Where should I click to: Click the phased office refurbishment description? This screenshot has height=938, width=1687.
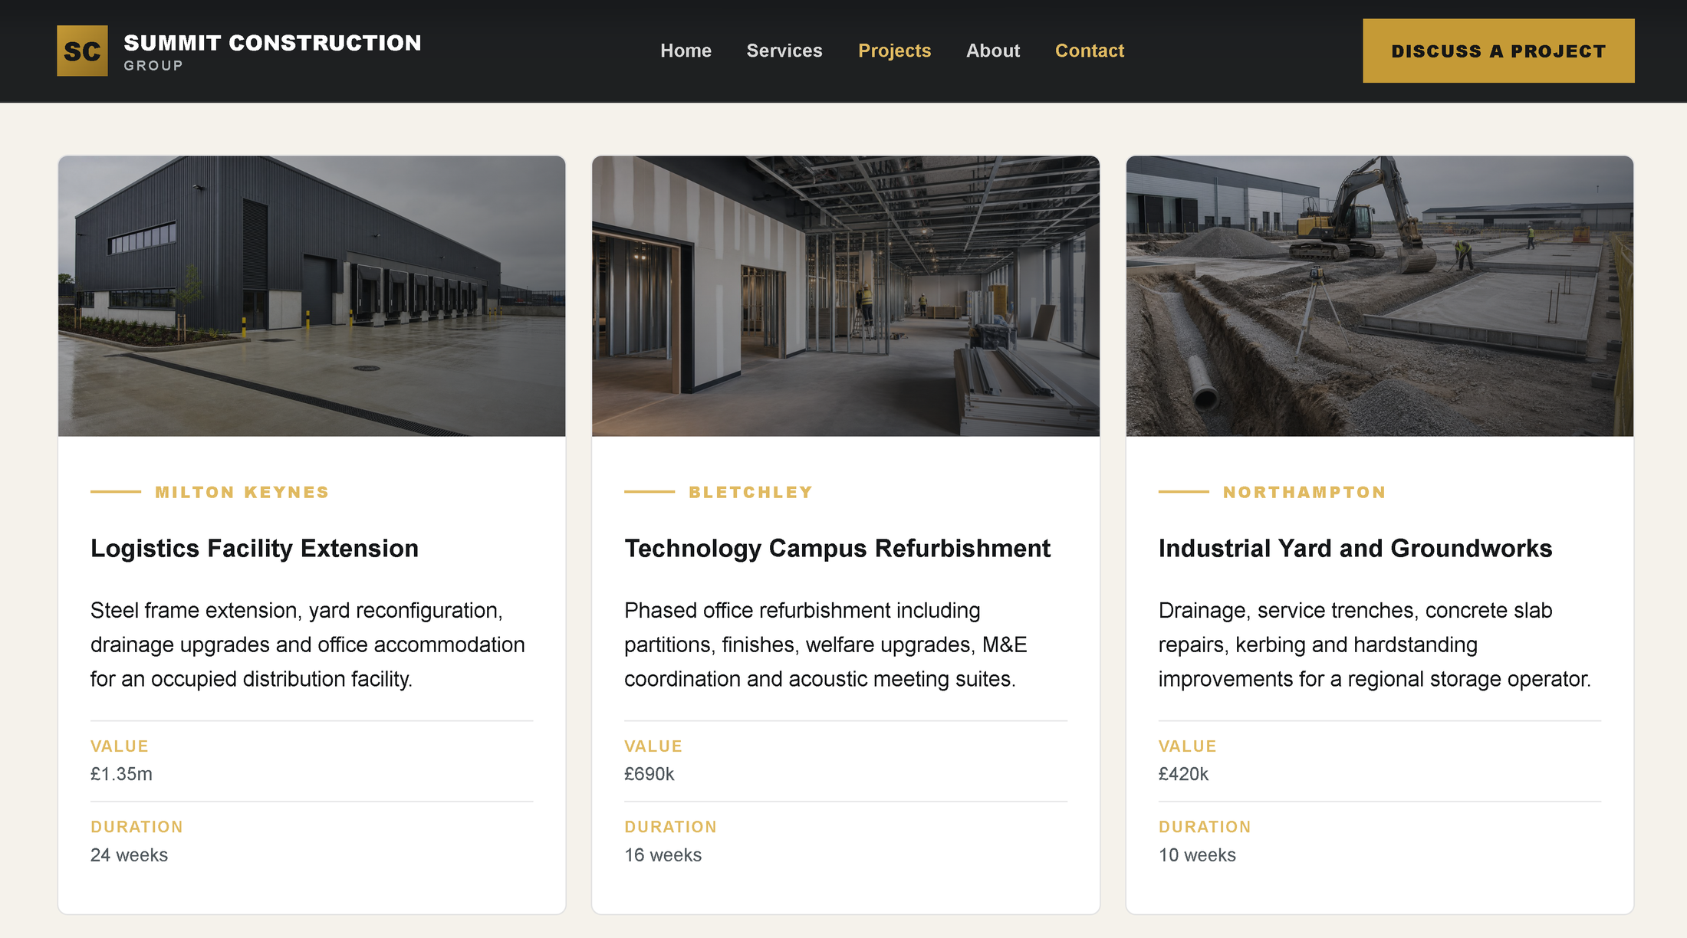(826, 644)
